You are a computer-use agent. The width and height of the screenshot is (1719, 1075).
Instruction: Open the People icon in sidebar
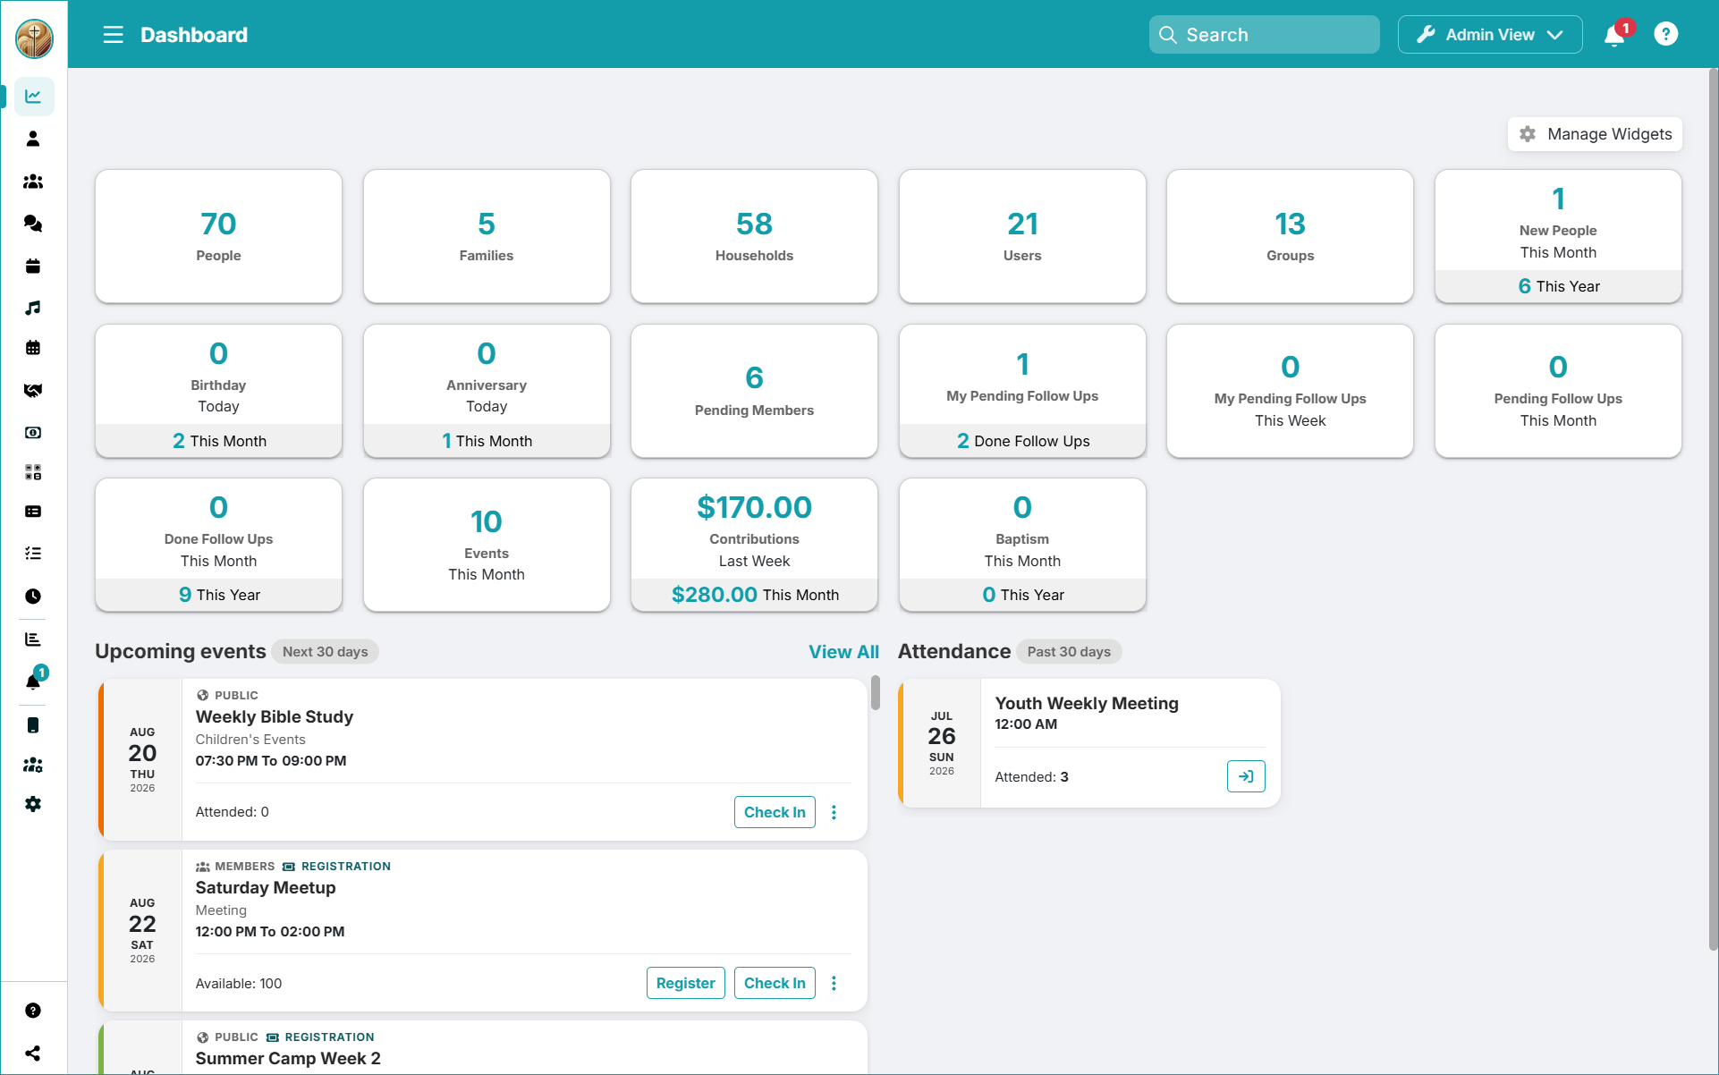33,139
